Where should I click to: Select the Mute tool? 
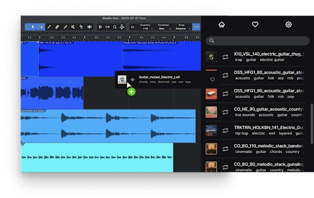[72, 27]
